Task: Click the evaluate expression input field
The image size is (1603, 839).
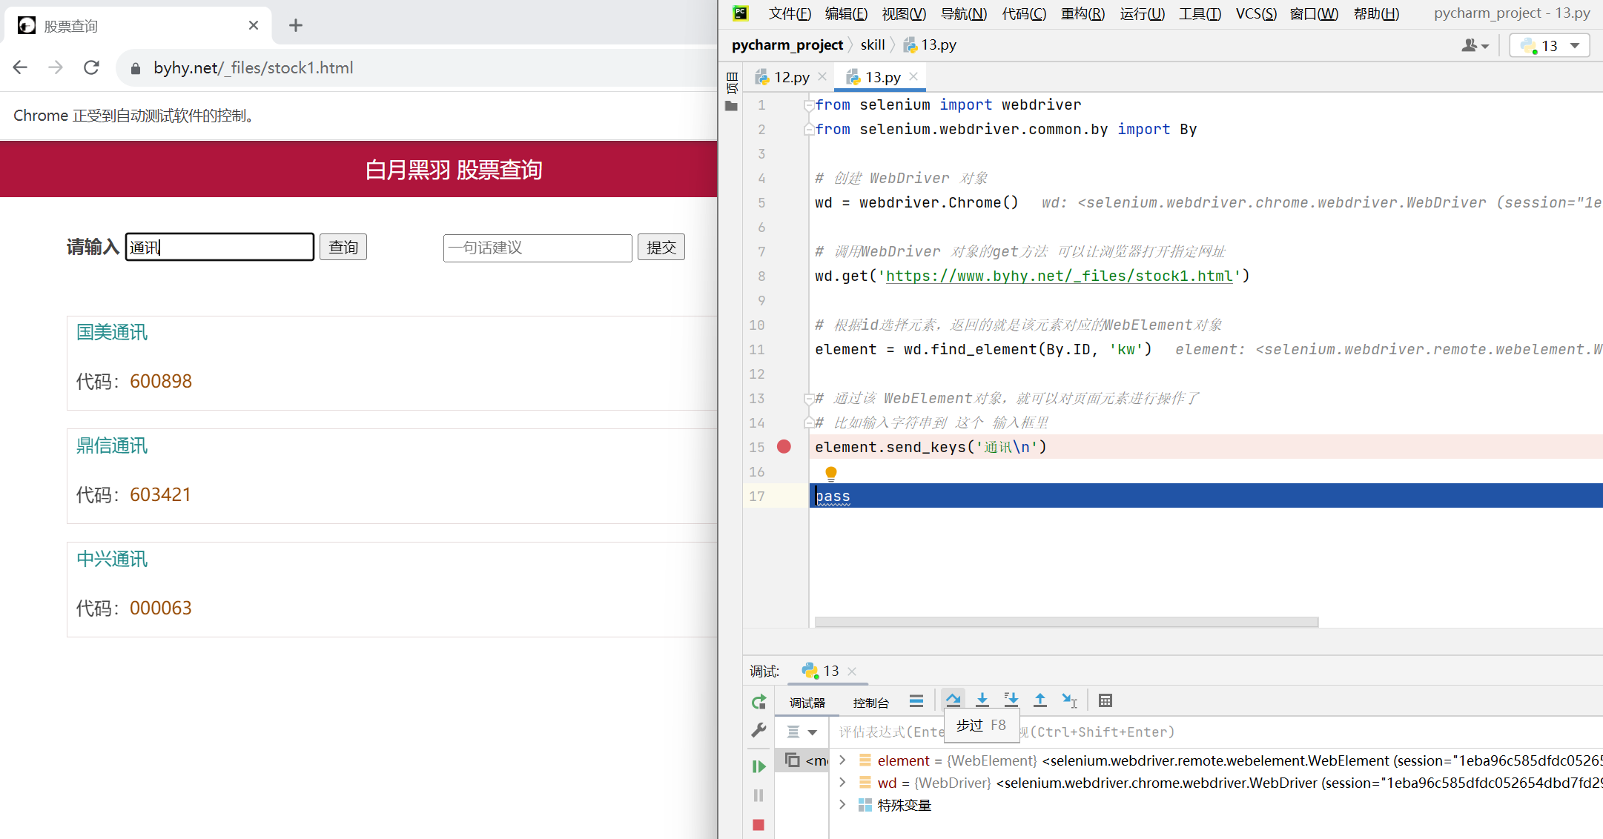Action: pyautogui.click(x=1216, y=732)
